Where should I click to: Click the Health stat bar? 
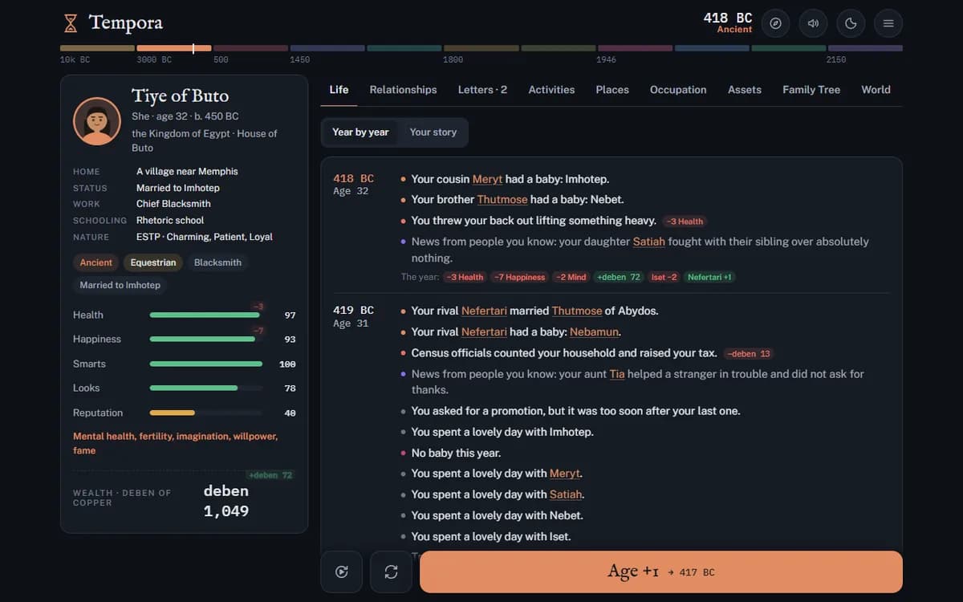[206, 315]
